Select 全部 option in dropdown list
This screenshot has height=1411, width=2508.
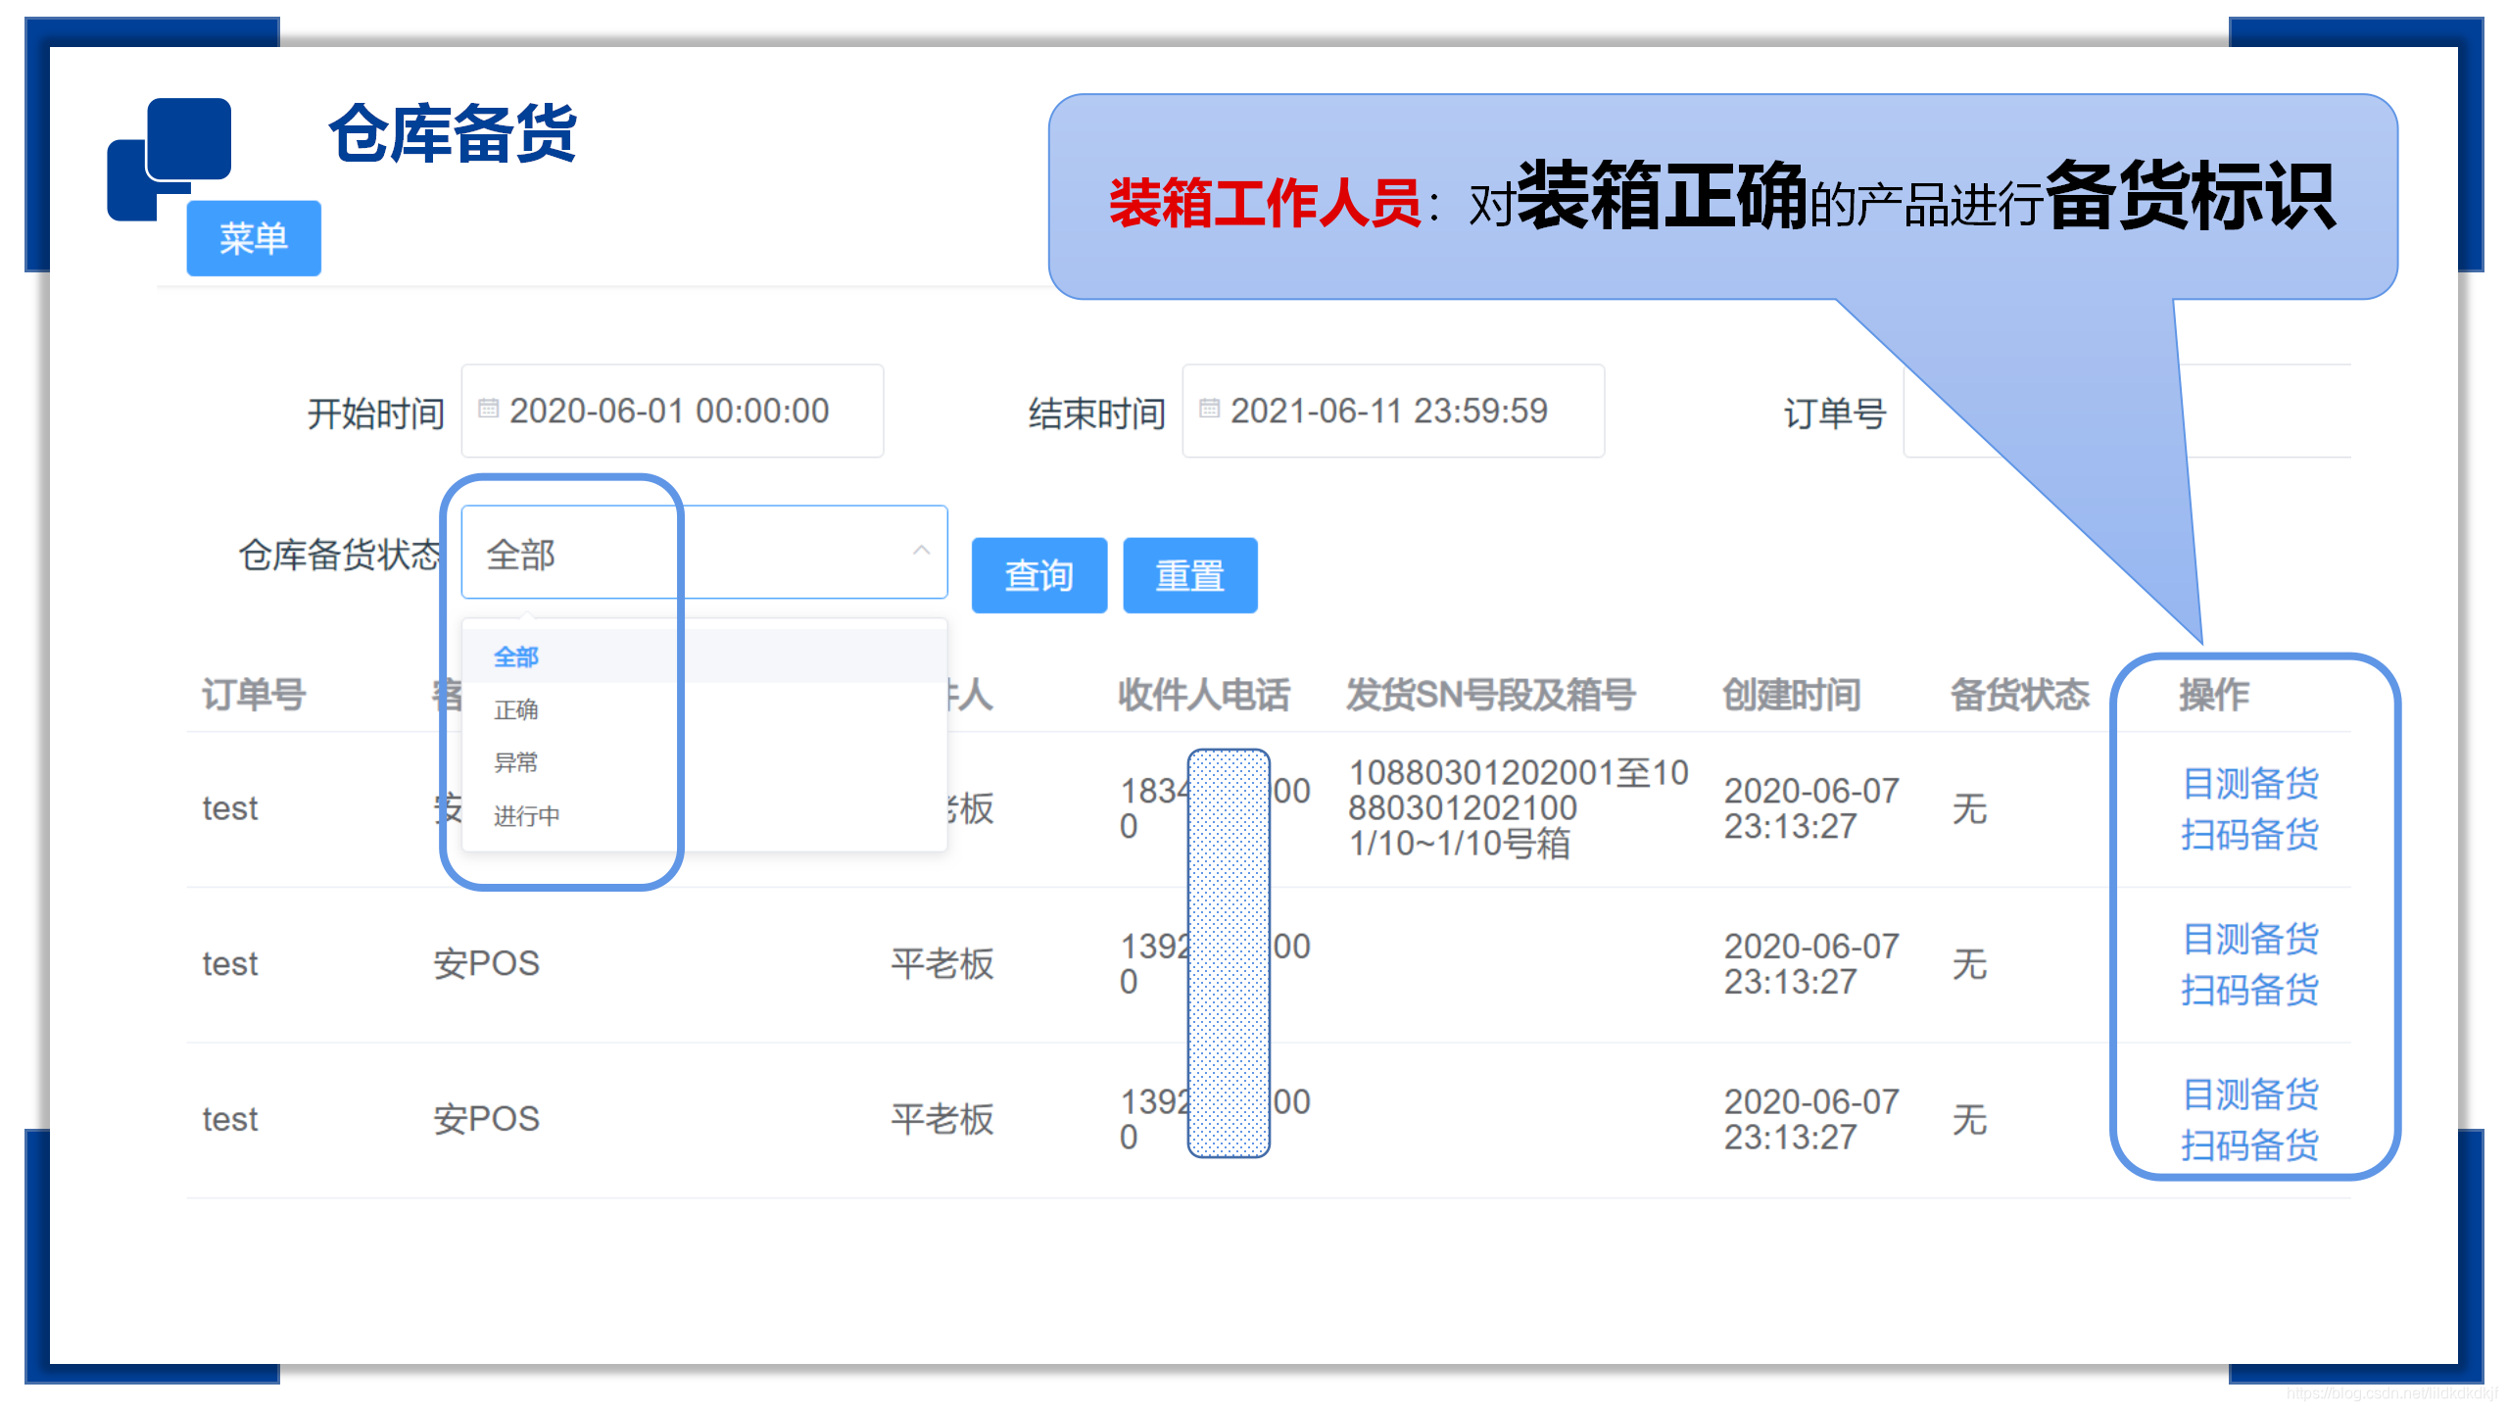[516, 657]
